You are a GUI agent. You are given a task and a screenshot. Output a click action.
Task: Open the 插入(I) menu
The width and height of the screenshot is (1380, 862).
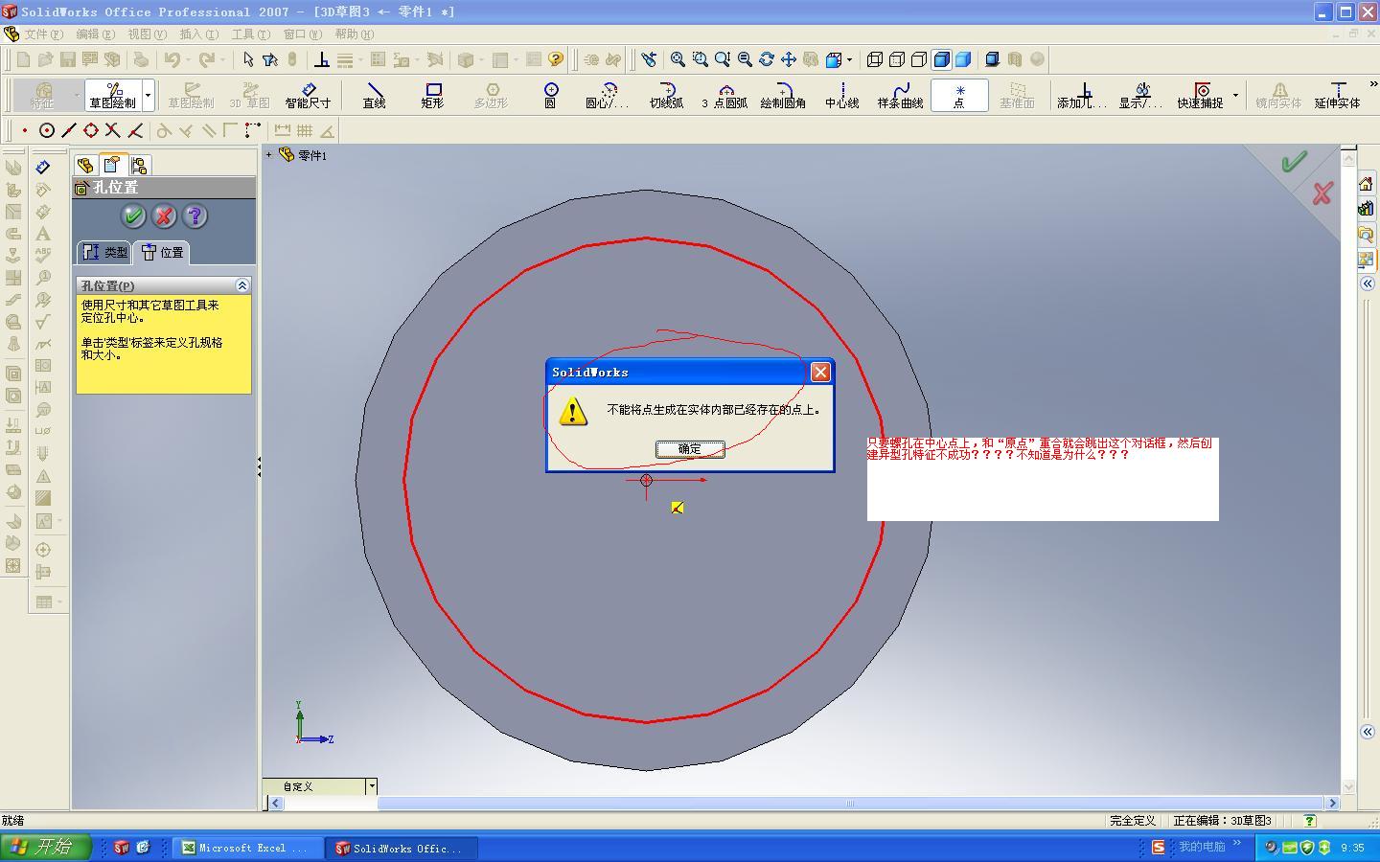tap(199, 34)
